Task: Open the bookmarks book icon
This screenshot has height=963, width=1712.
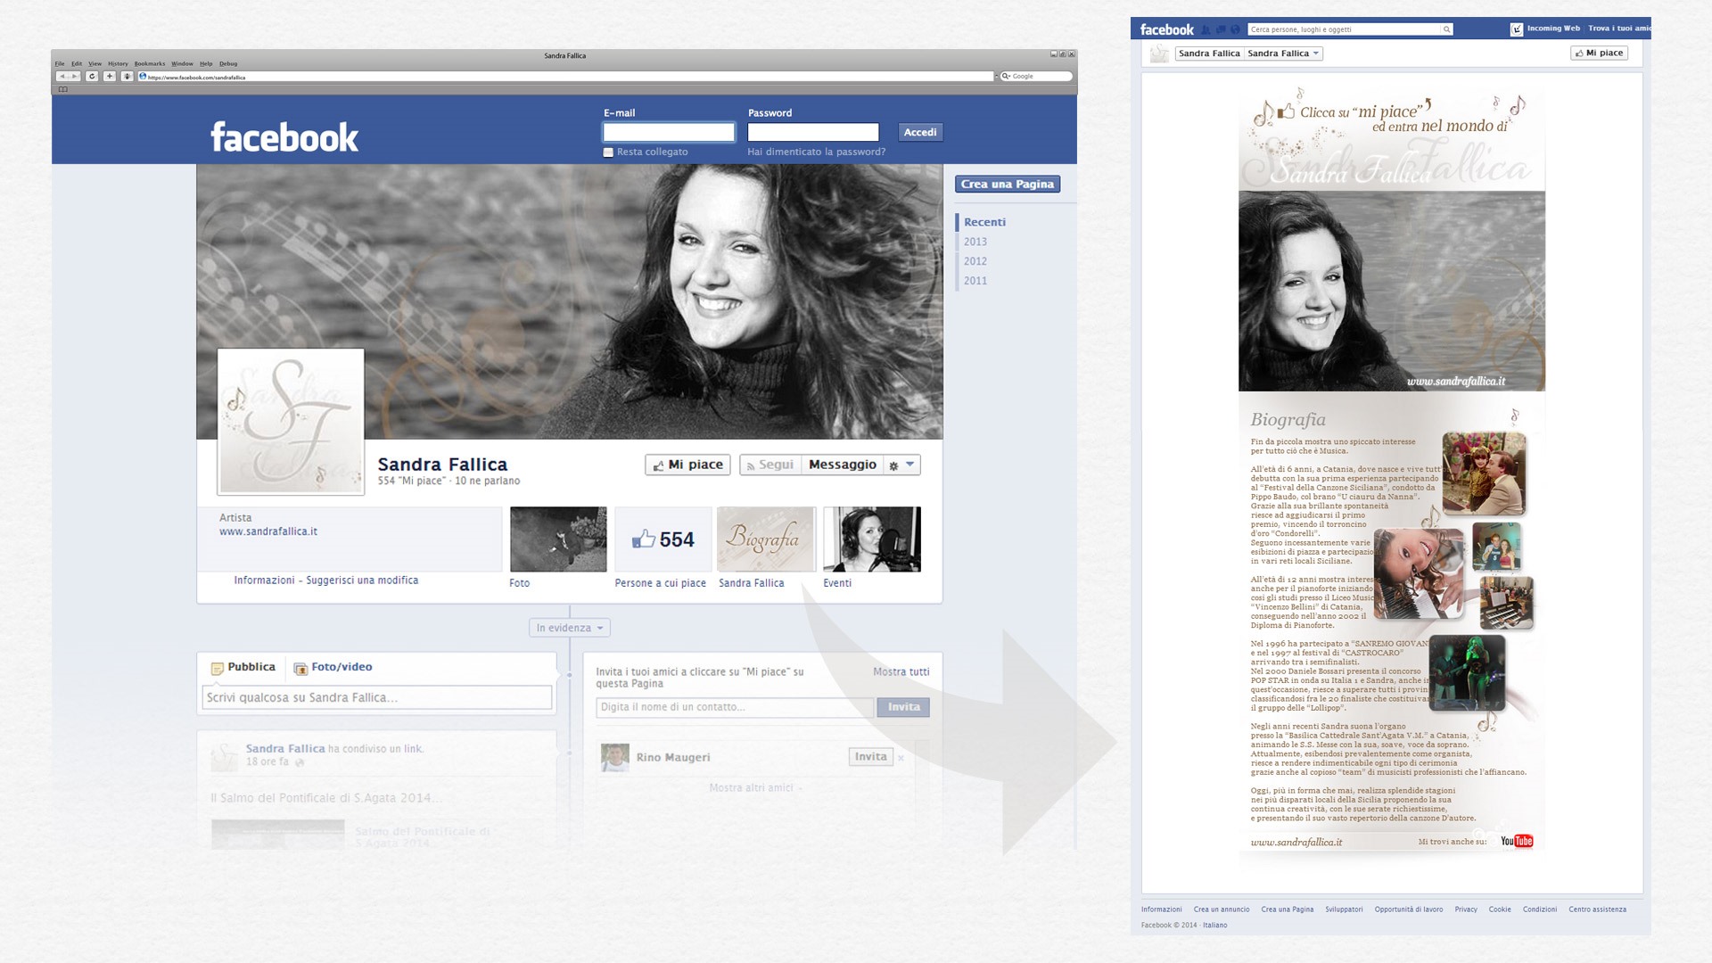Action: [62, 89]
